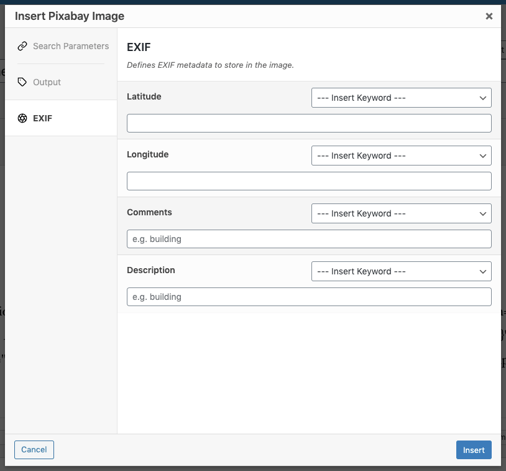506x471 pixels.
Task: Click the blue Insert button
Action: point(474,450)
